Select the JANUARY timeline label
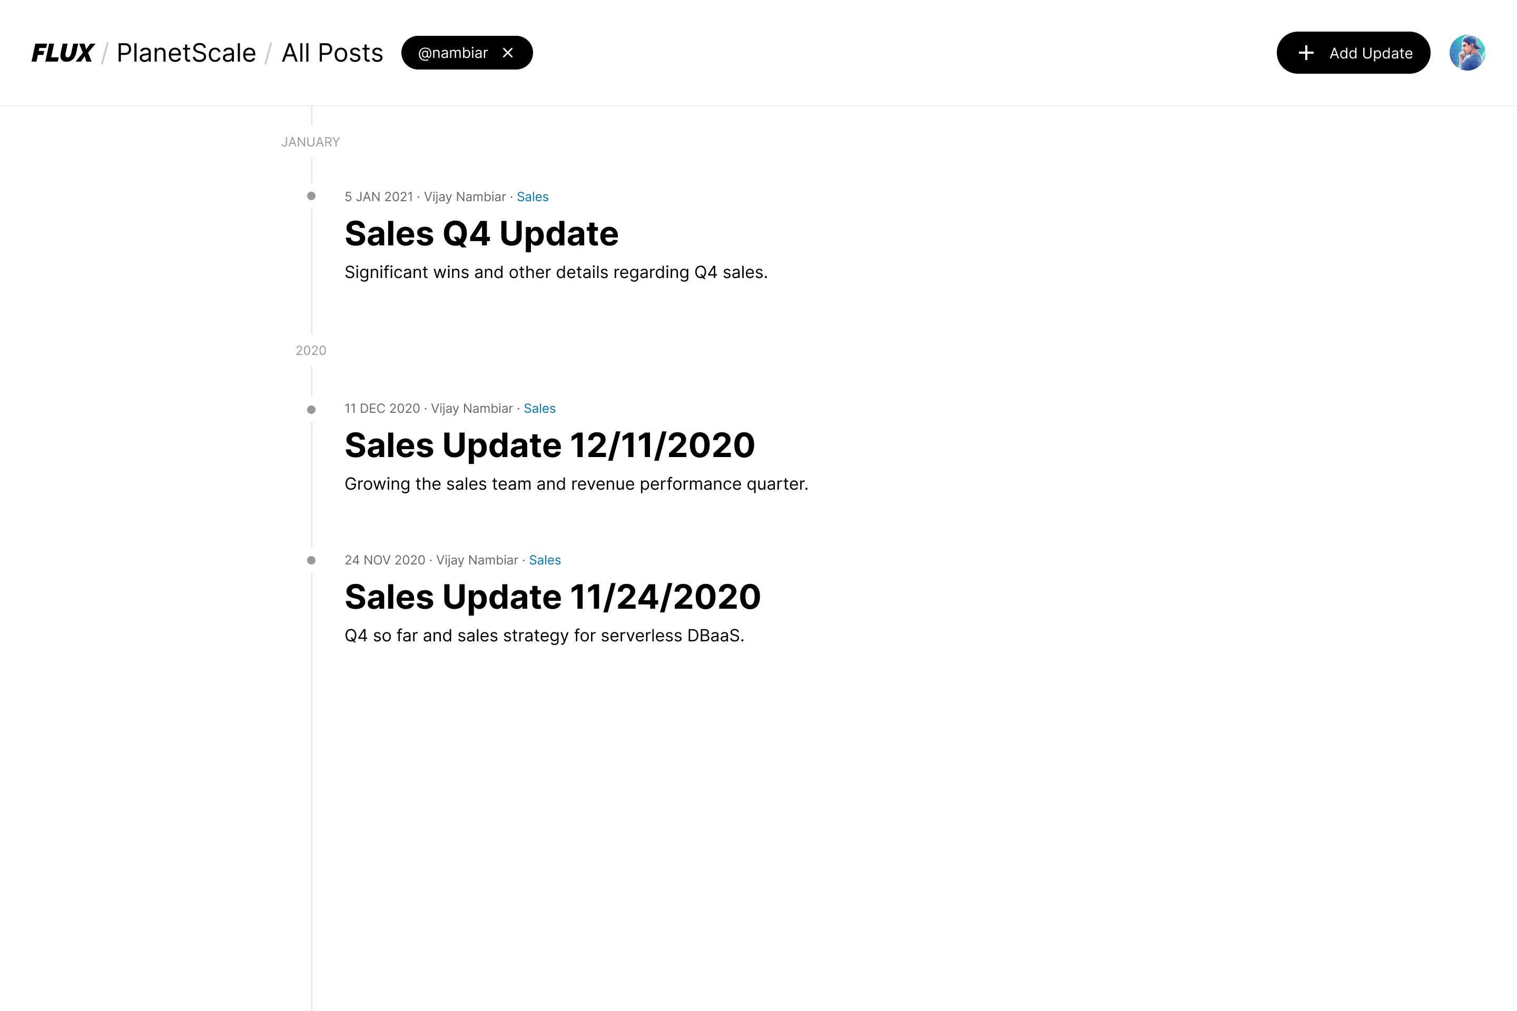 [x=310, y=142]
